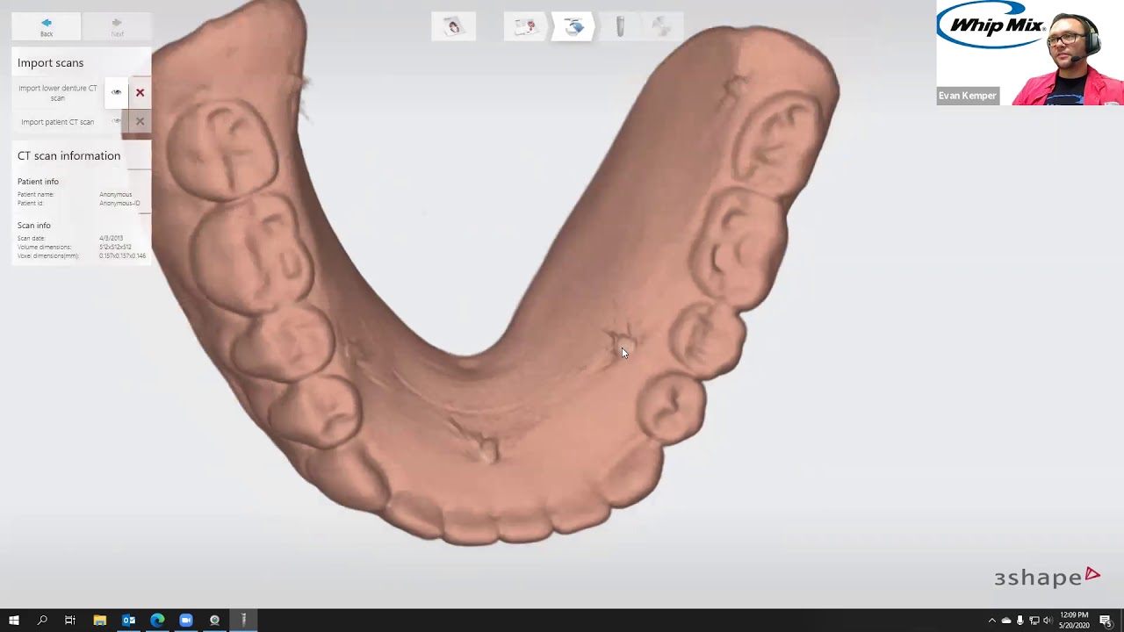Click the voxel dimensions value
The image size is (1124, 632).
pos(122,255)
